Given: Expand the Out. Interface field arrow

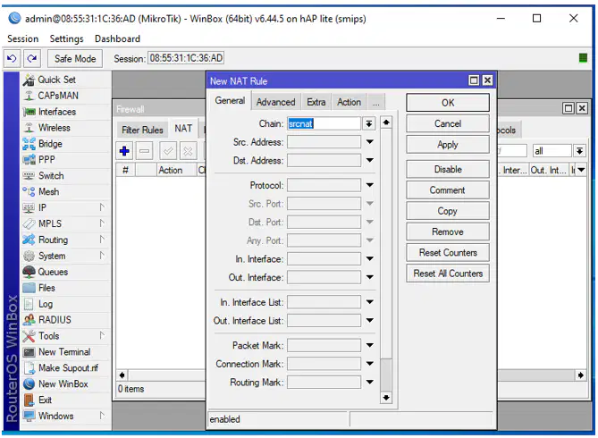Looking at the screenshot, I should 369,277.
